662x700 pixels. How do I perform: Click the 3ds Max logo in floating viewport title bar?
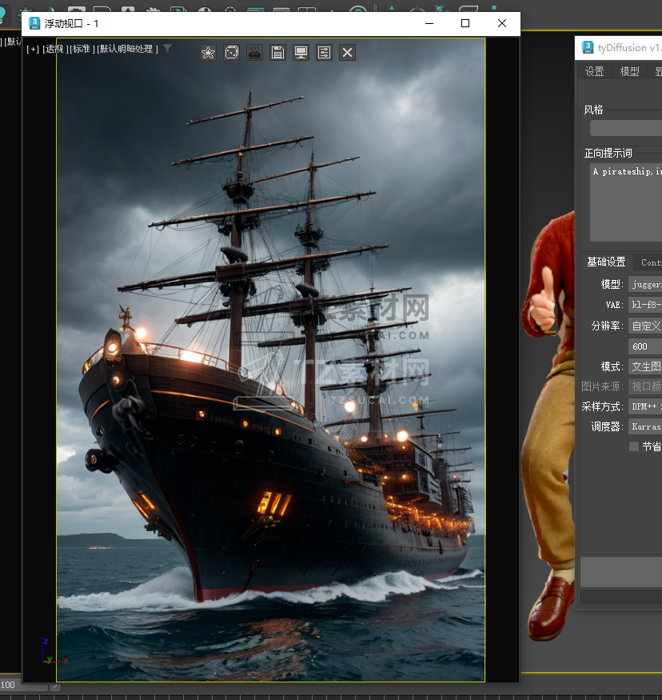coord(34,23)
